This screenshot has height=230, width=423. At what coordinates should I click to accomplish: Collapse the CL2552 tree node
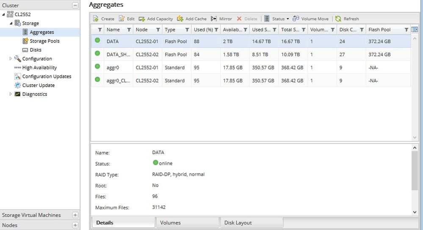(3, 14)
